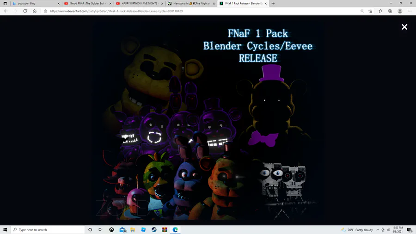Click the site lock icon in address bar
This screenshot has width=416, height=234.
point(45,11)
